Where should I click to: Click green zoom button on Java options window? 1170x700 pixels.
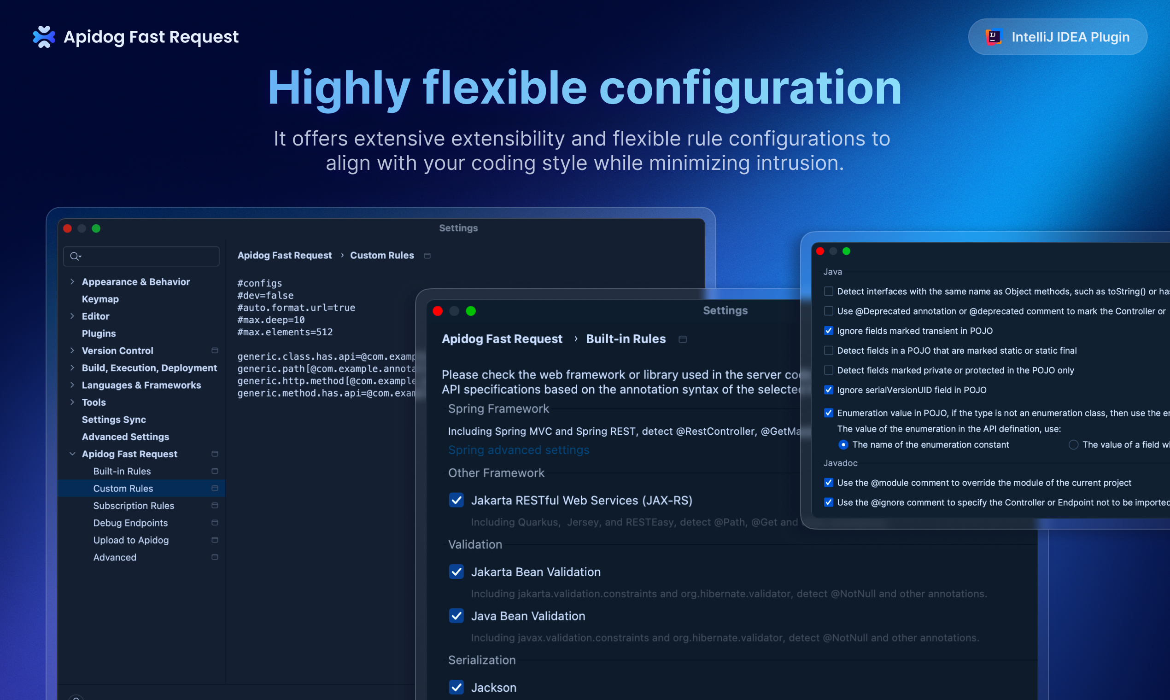click(x=846, y=251)
